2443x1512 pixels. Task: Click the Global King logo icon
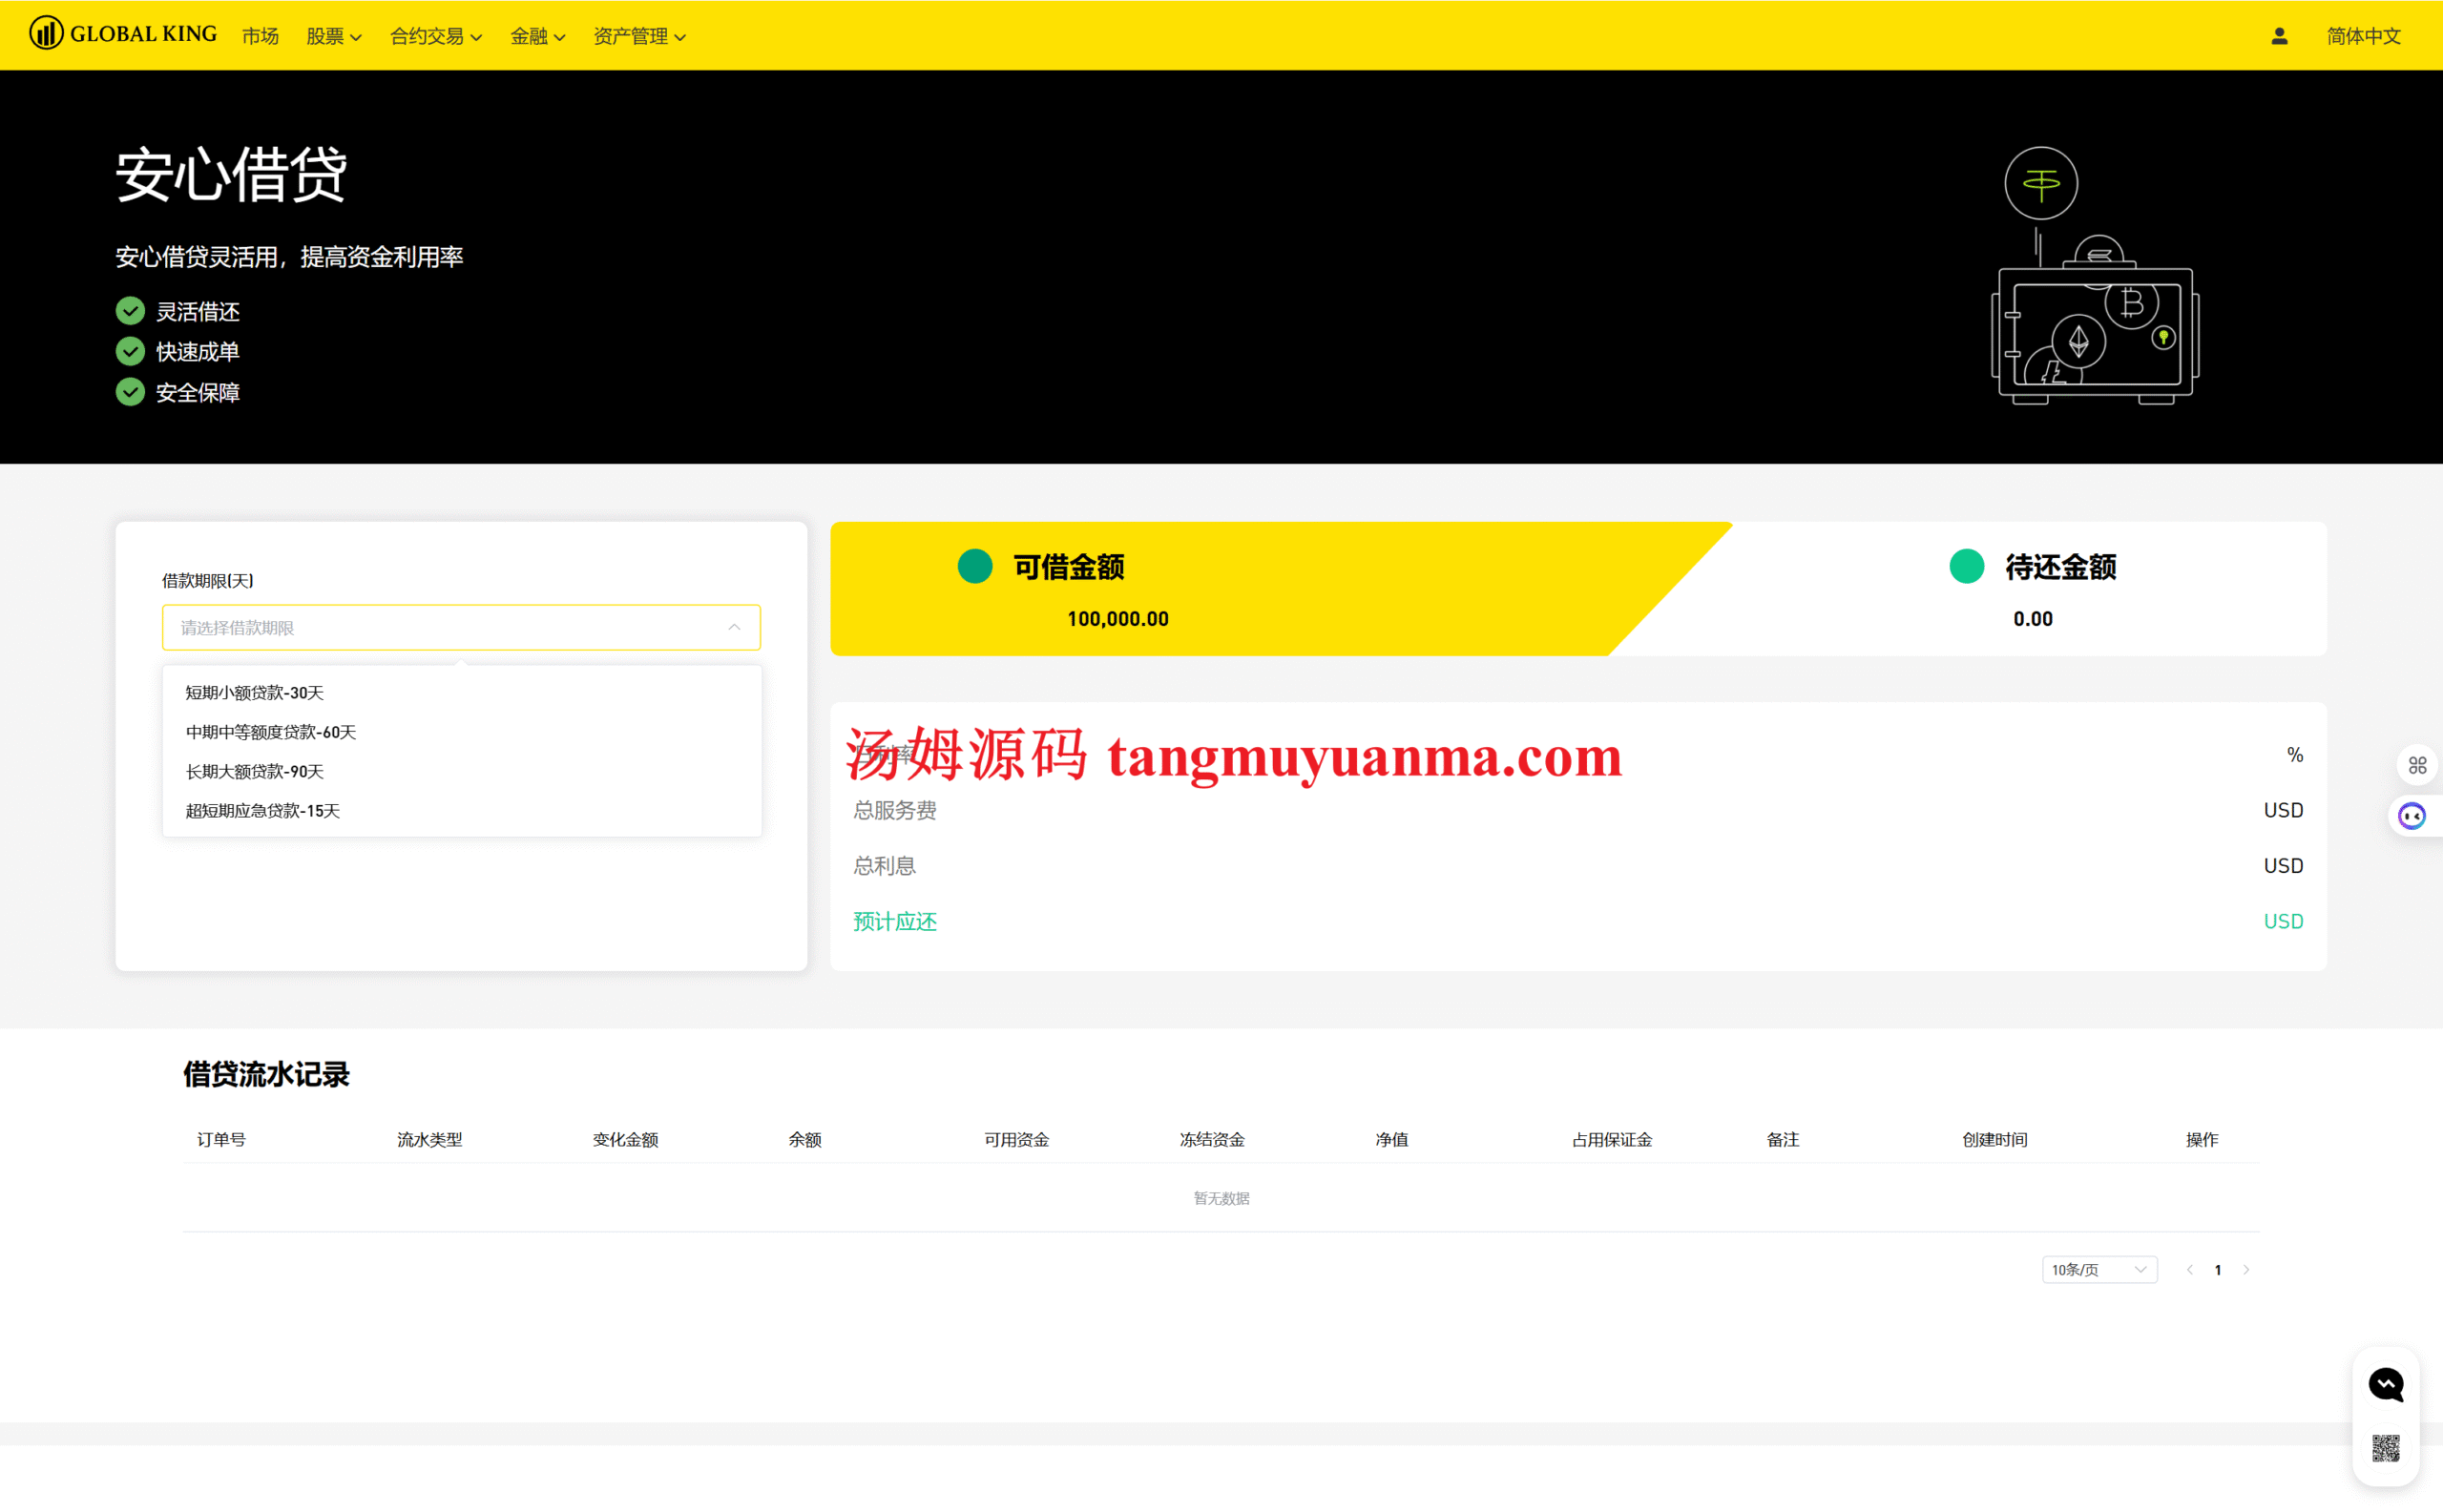pyautogui.click(x=46, y=34)
